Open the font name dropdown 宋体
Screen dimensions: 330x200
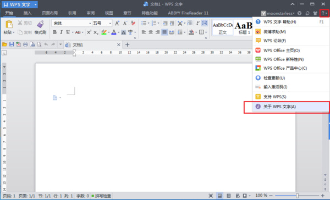(71, 23)
